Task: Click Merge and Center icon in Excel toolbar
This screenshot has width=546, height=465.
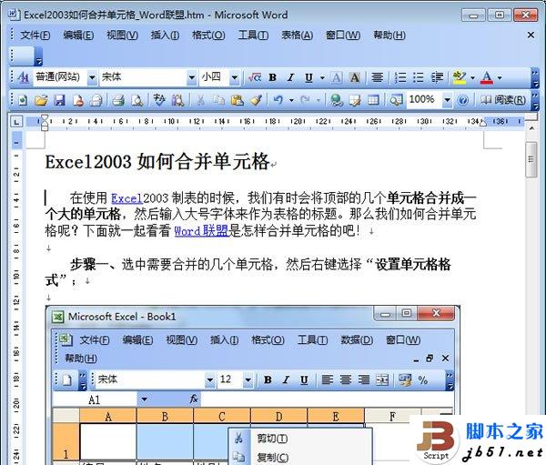Action: [382, 379]
